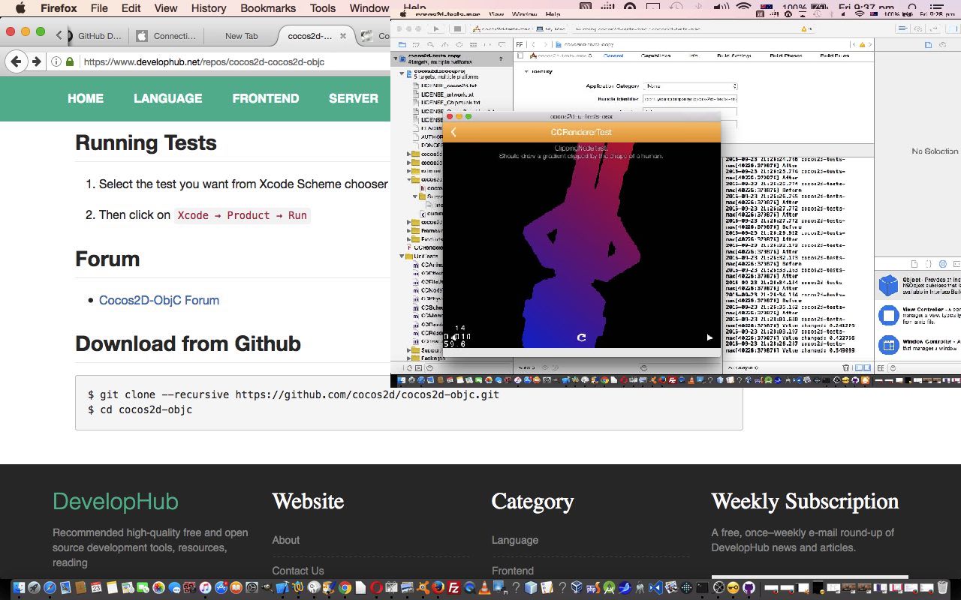The width and height of the screenshot is (961, 600).
Task: Clear the Xcode console with the trash icon
Action: click(846, 368)
